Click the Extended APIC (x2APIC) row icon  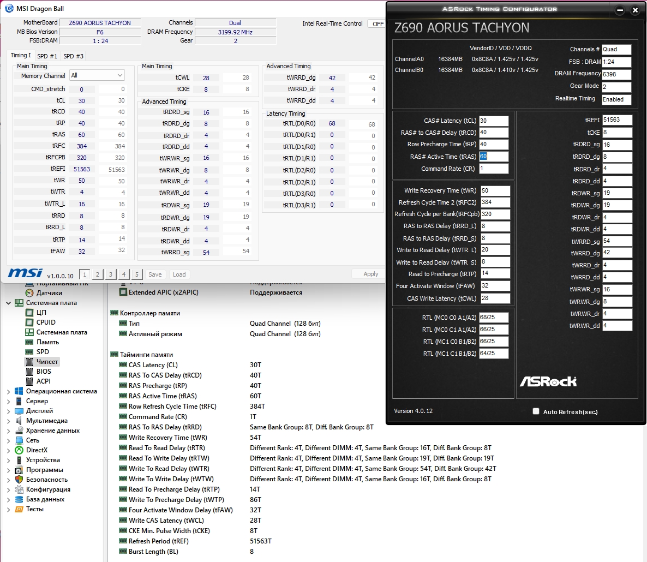point(123,292)
